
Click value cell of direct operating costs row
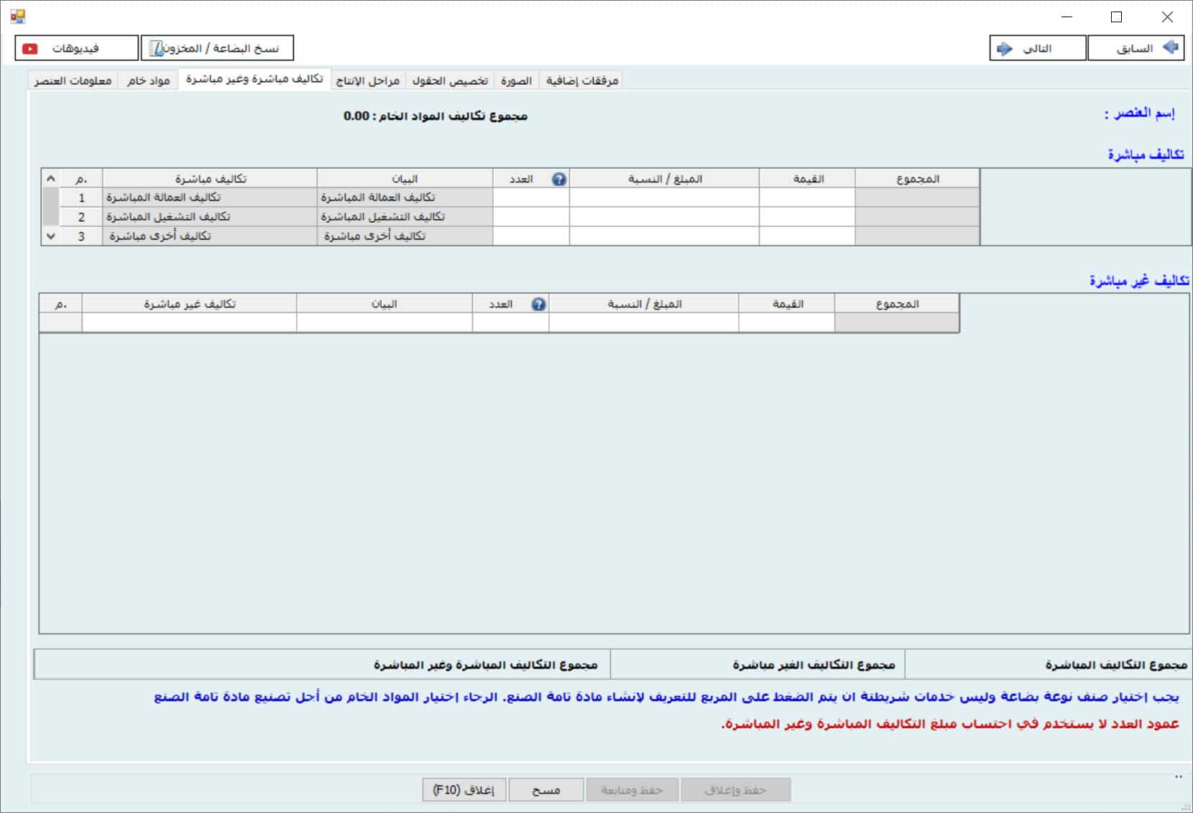pyautogui.click(x=806, y=217)
